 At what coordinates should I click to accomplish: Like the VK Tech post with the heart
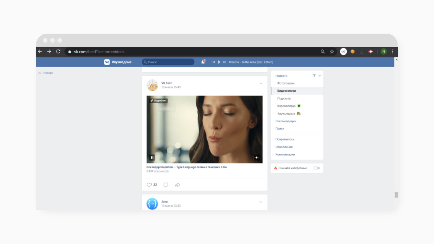(x=149, y=185)
